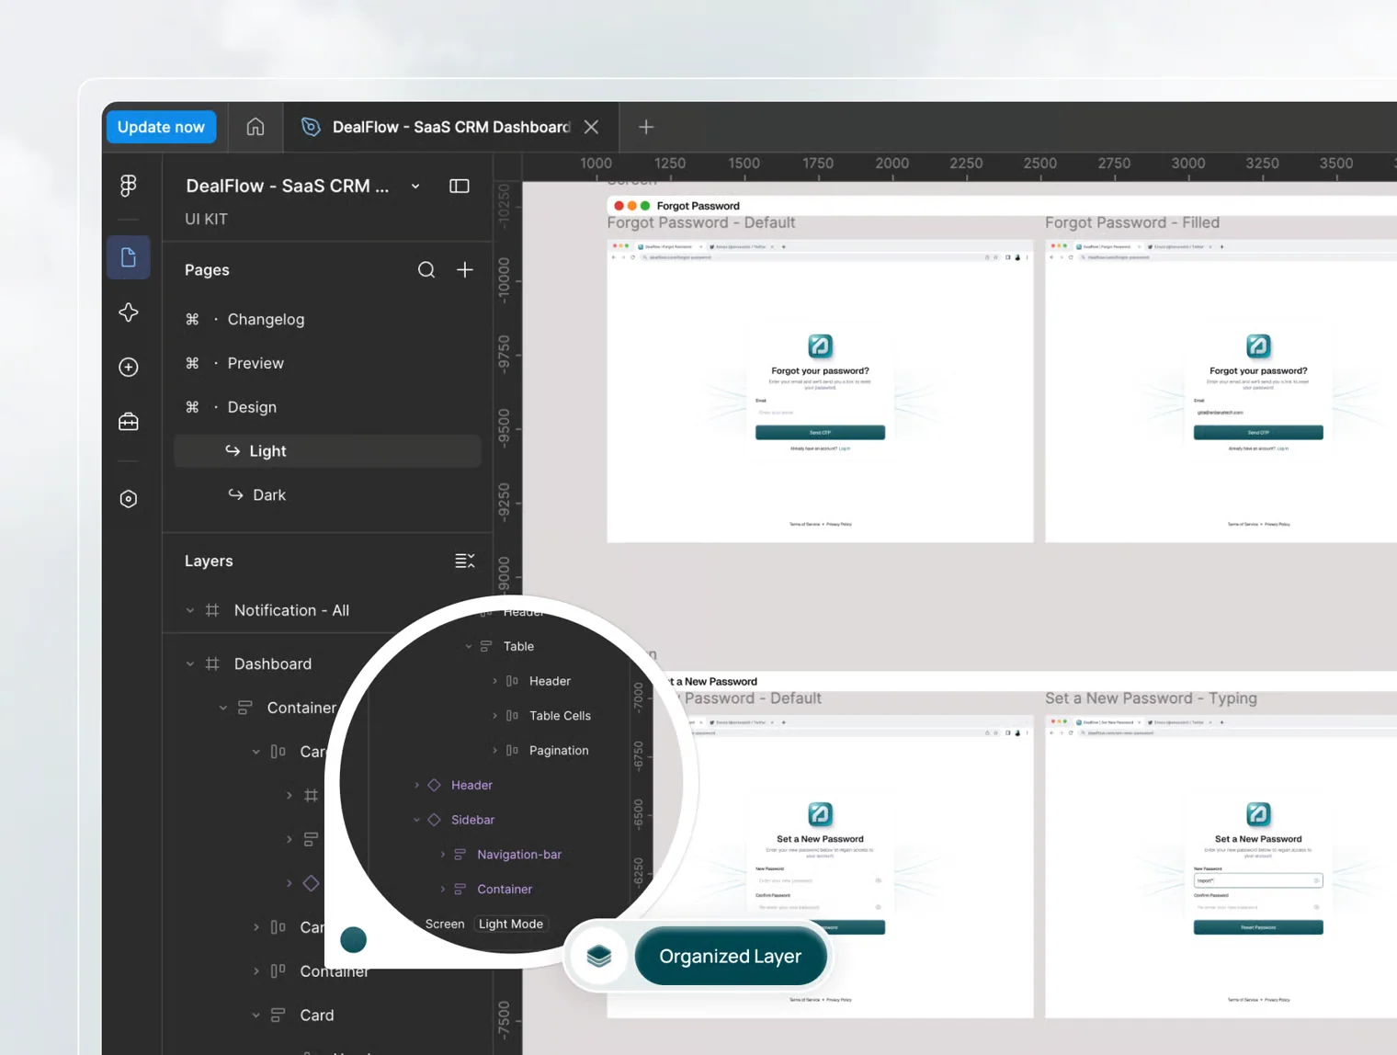The height and width of the screenshot is (1055, 1397).
Task: Collapse all layers icon in Layers header
Action: pyautogui.click(x=465, y=561)
